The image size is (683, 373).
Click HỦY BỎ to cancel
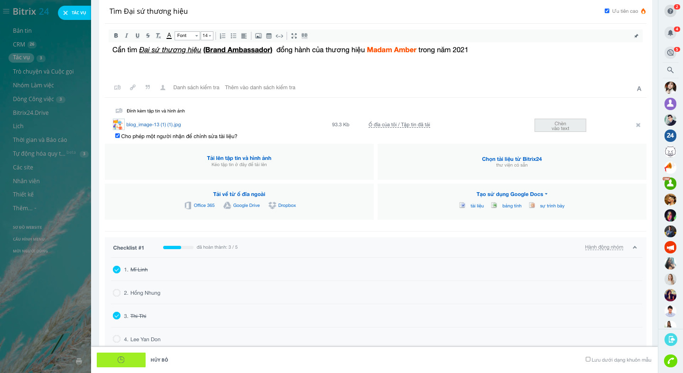(x=159, y=360)
